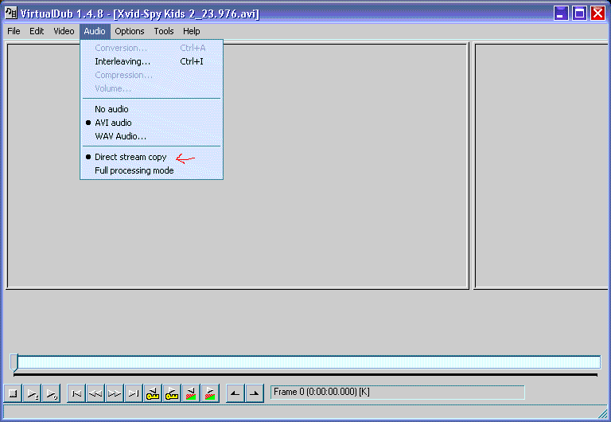Close the open Audio menu
This screenshot has height=422, width=611.
coord(95,31)
